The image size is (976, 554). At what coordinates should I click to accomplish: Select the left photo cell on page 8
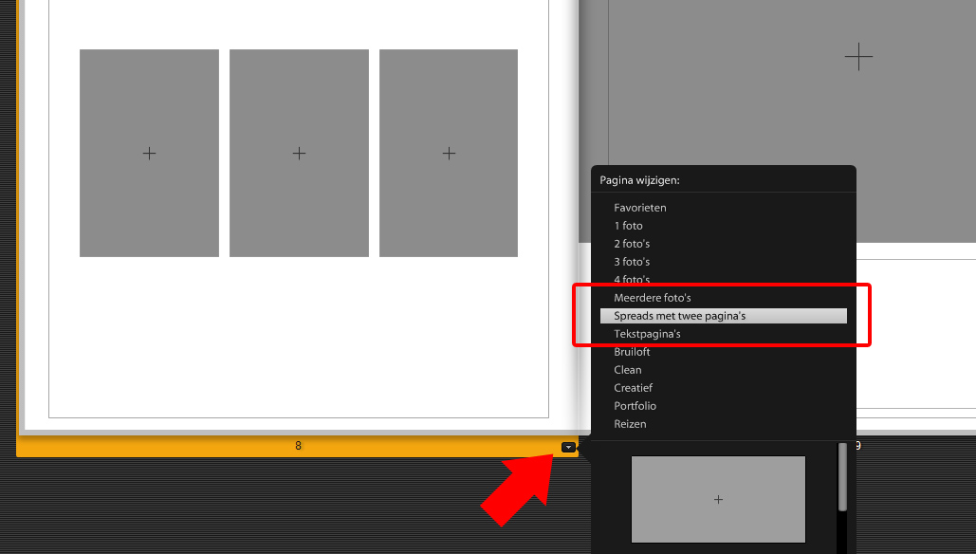coord(149,153)
